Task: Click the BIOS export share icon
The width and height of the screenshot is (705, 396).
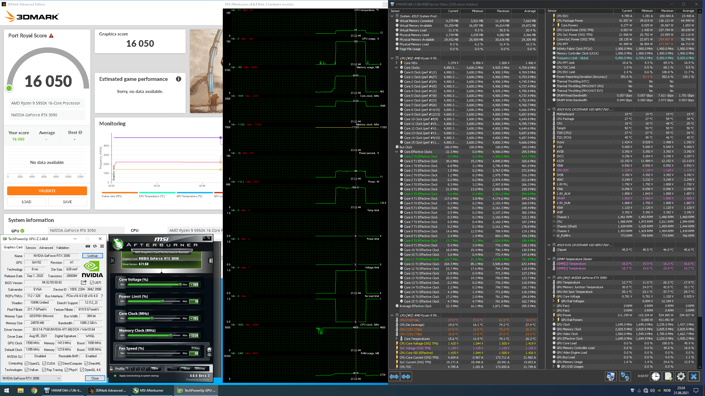Action: 84,282
